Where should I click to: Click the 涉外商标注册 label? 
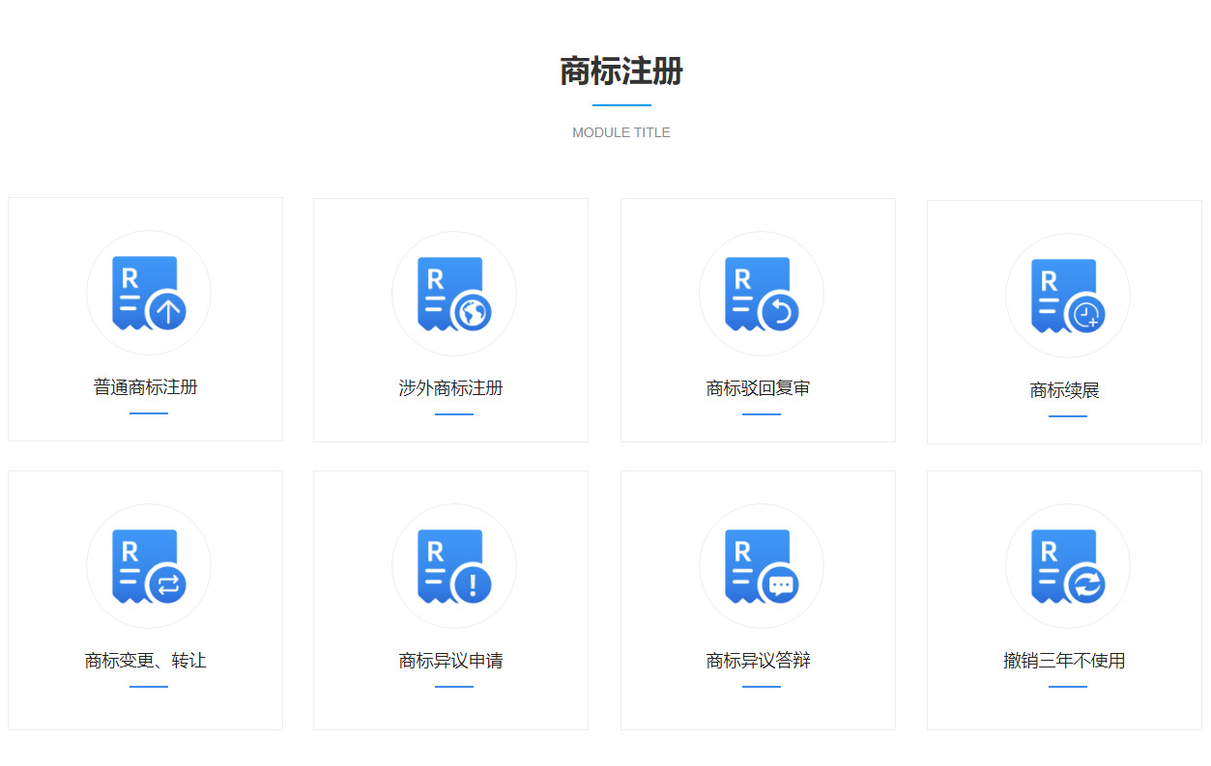coord(451,388)
